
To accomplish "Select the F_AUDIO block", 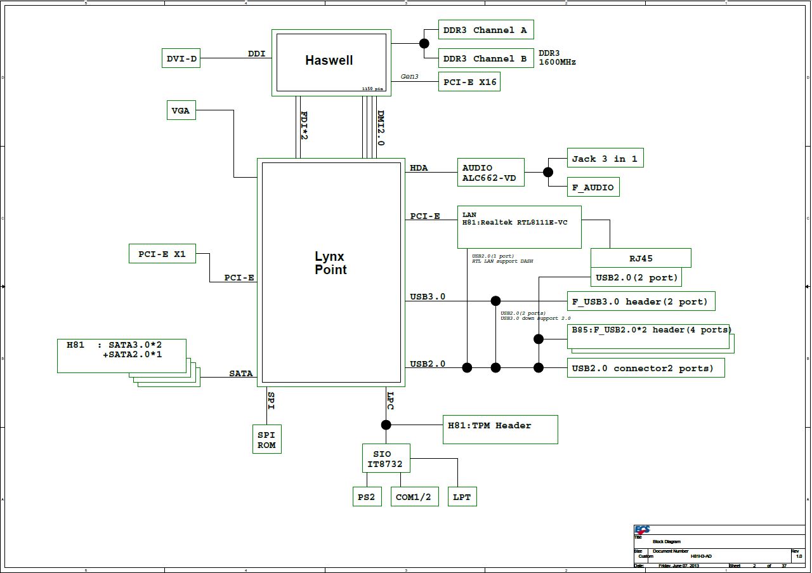I will [x=593, y=187].
